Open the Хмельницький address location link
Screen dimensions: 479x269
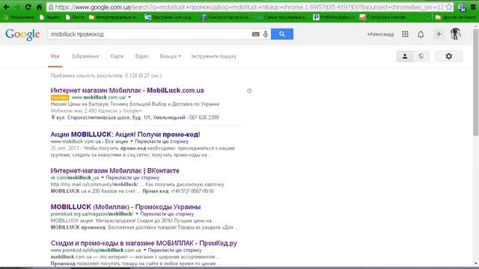pyautogui.click(x=120, y=117)
